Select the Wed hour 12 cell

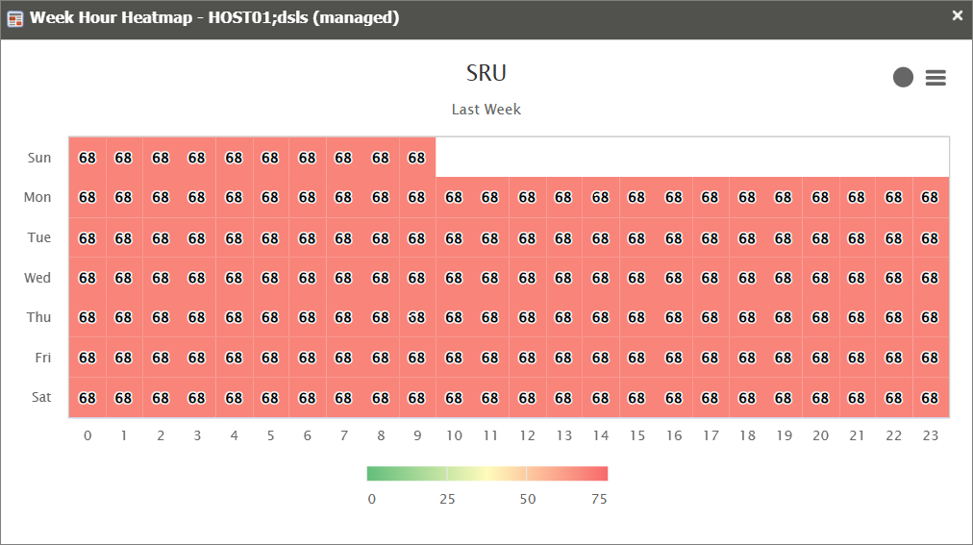(x=528, y=278)
